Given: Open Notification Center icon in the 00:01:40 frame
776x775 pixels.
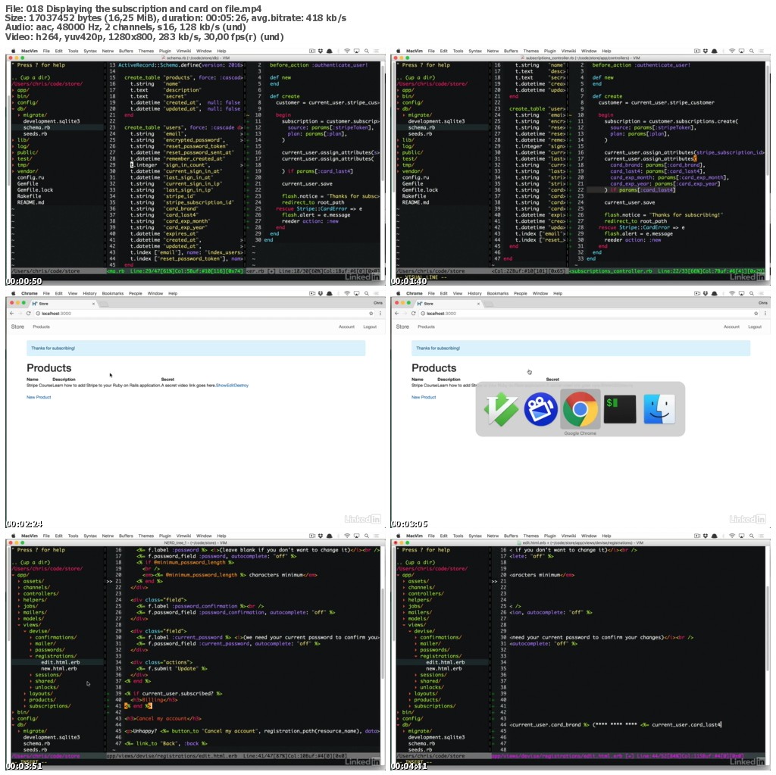Looking at the screenshot, I should (x=761, y=51).
